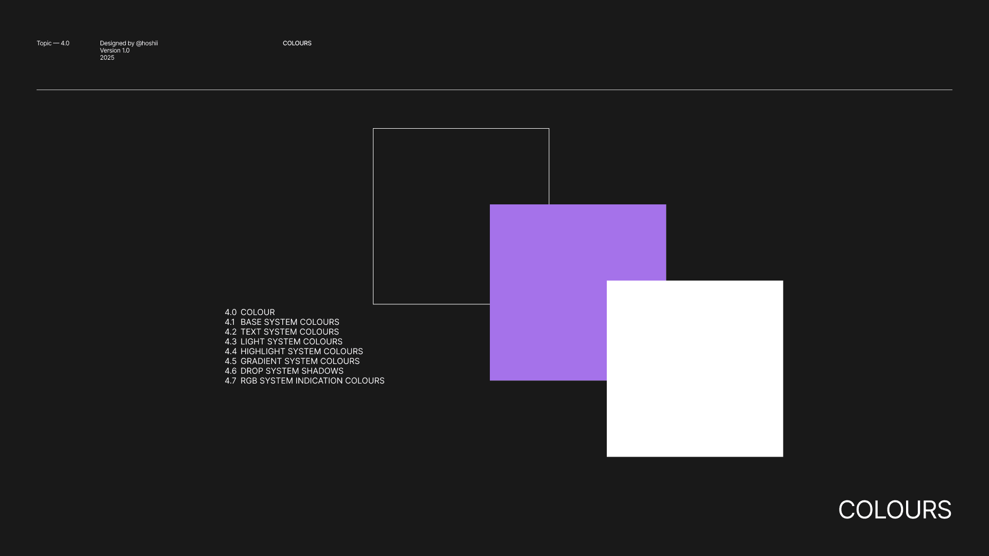The width and height of the screenshot is (989, 556).
Task: Click the 4.4 section number
Action: point(230,351)
